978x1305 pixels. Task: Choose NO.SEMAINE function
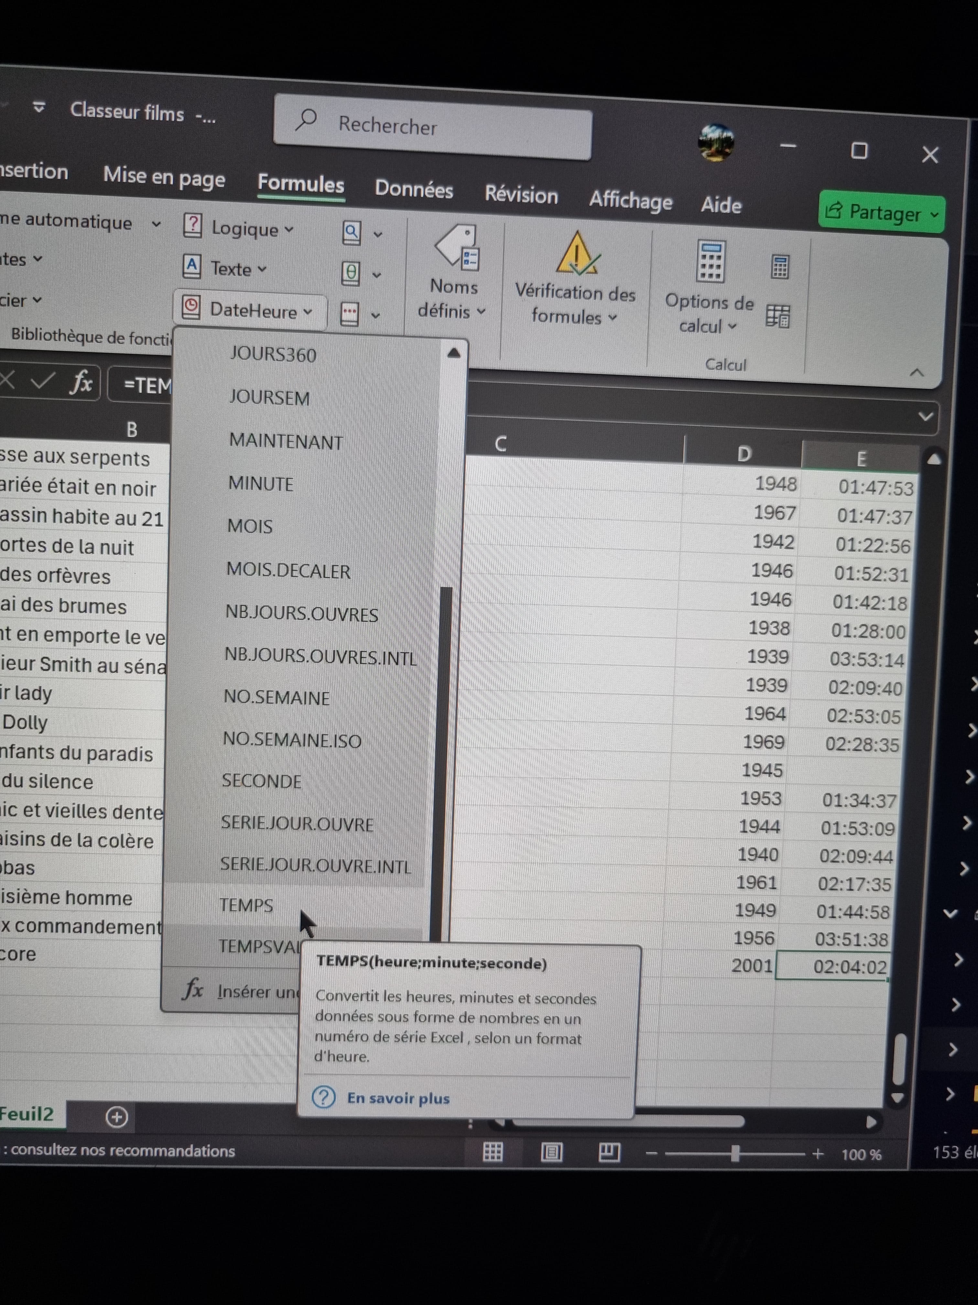point(276,697)
